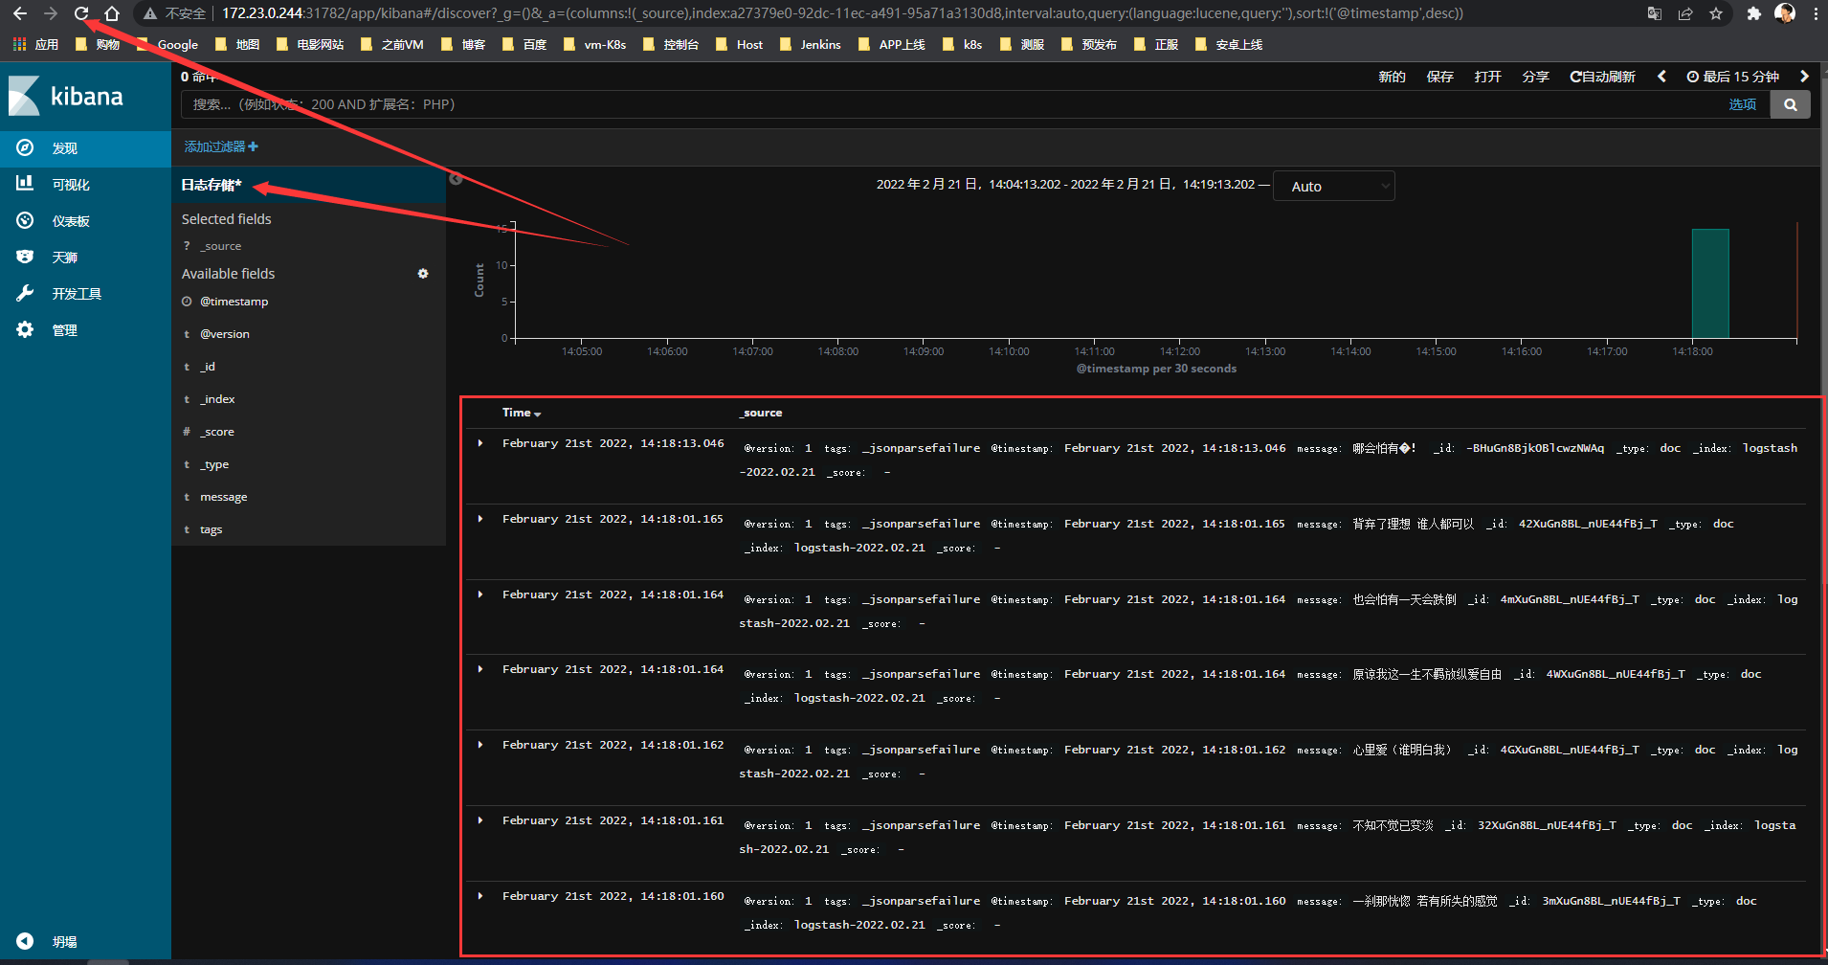Click 保存 to save the search
This screenshot has height=965, width=1828.
1439,77
